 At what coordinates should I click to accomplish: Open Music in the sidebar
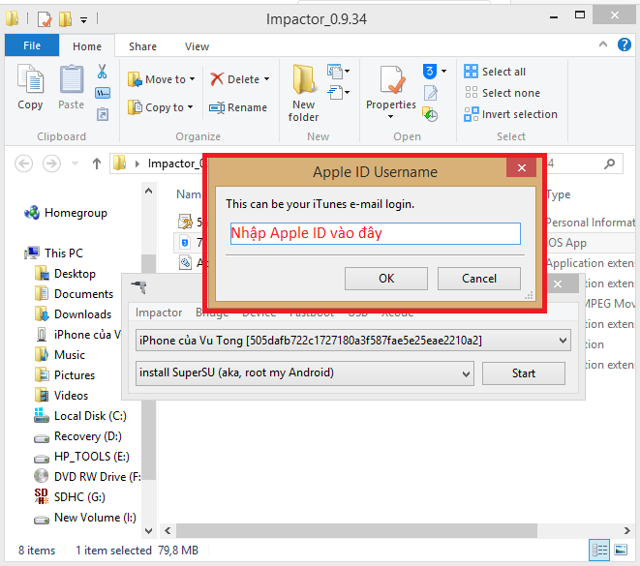coord(60,355)
